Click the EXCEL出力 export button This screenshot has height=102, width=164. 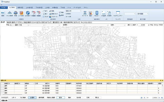[5, 97]
